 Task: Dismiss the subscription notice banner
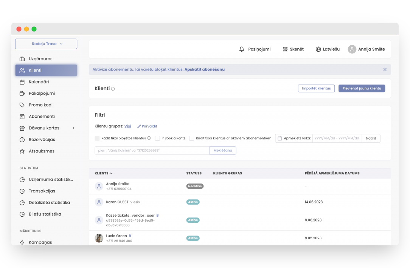pos(385,69)
